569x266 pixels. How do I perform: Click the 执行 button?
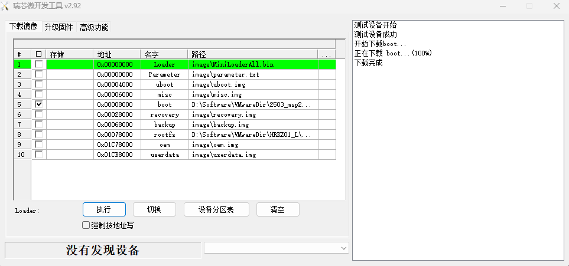[104, 209]
